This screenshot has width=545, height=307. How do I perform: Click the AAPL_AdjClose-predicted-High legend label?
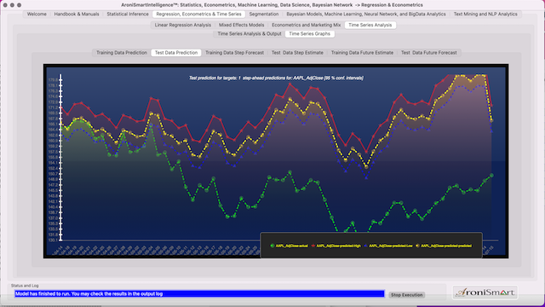(339, 246)
